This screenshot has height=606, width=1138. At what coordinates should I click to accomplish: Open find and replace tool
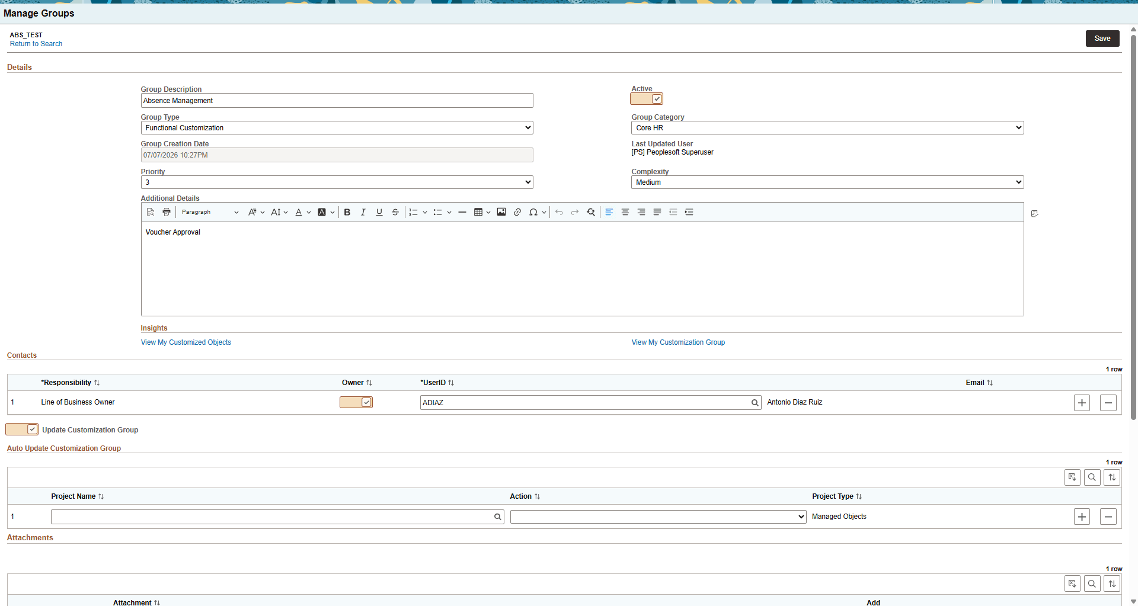(x=591, y=212)
